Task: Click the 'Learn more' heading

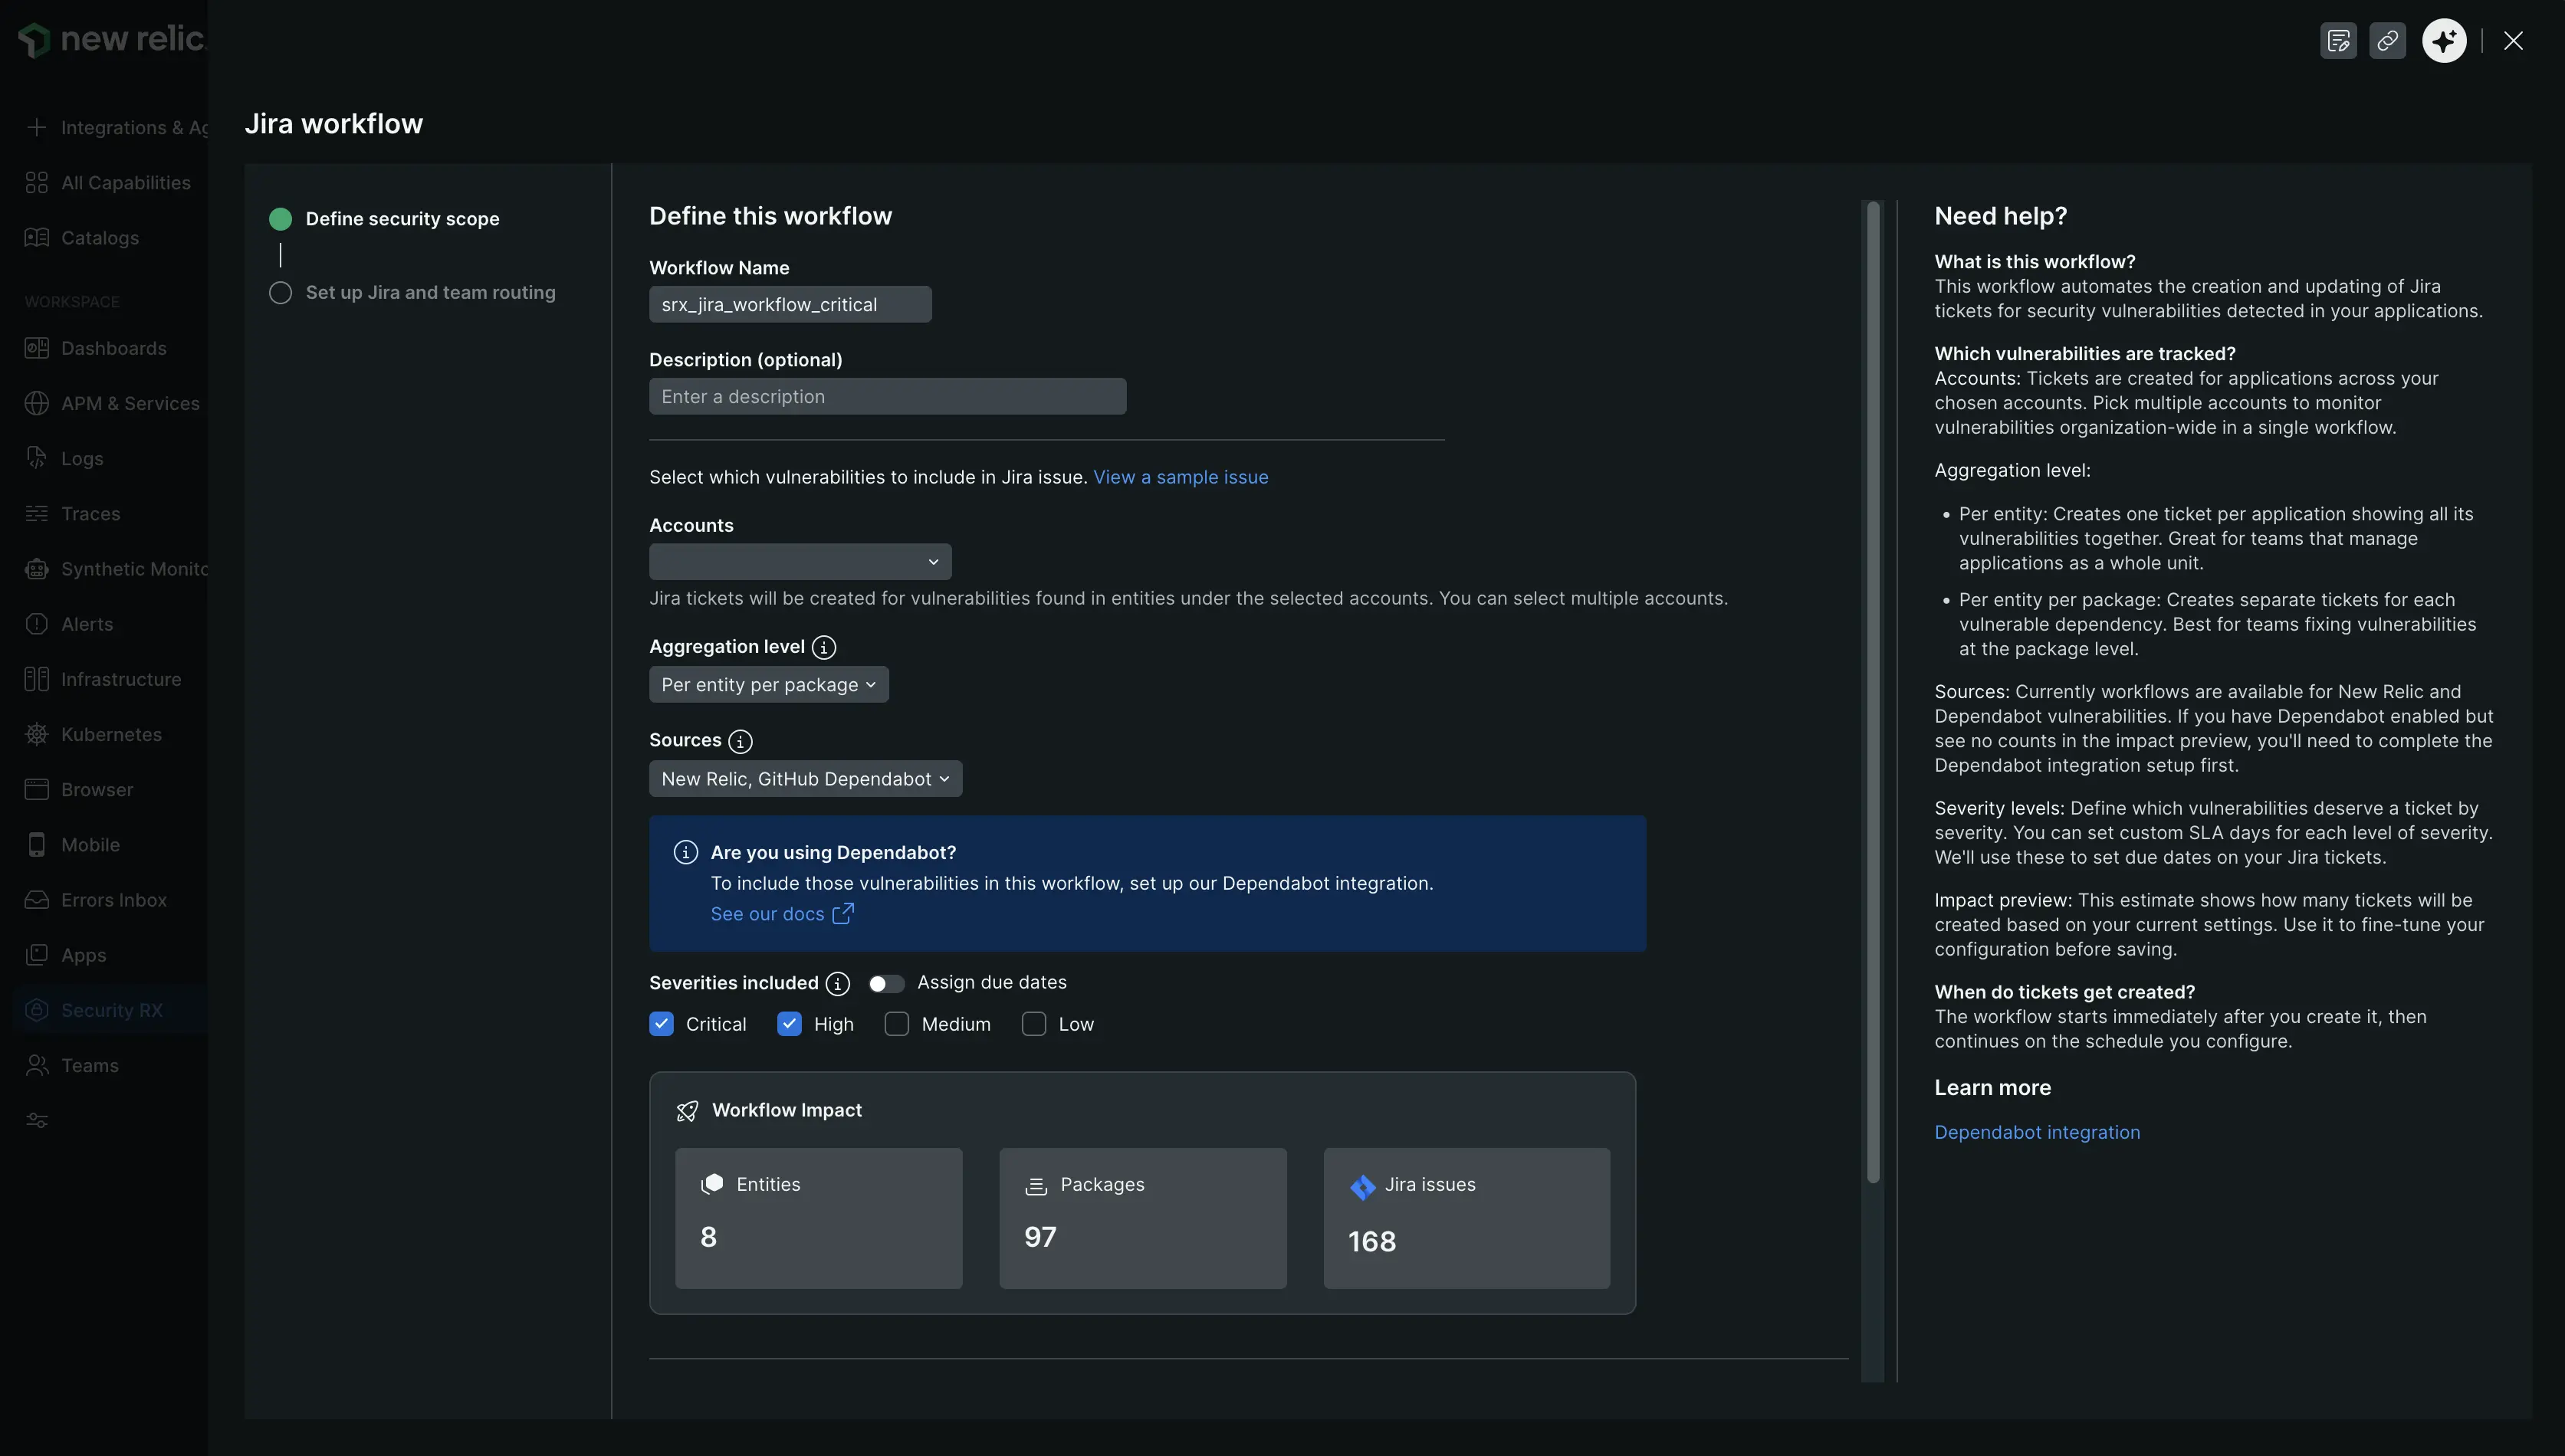Action: click(x=1993, y=1088)
